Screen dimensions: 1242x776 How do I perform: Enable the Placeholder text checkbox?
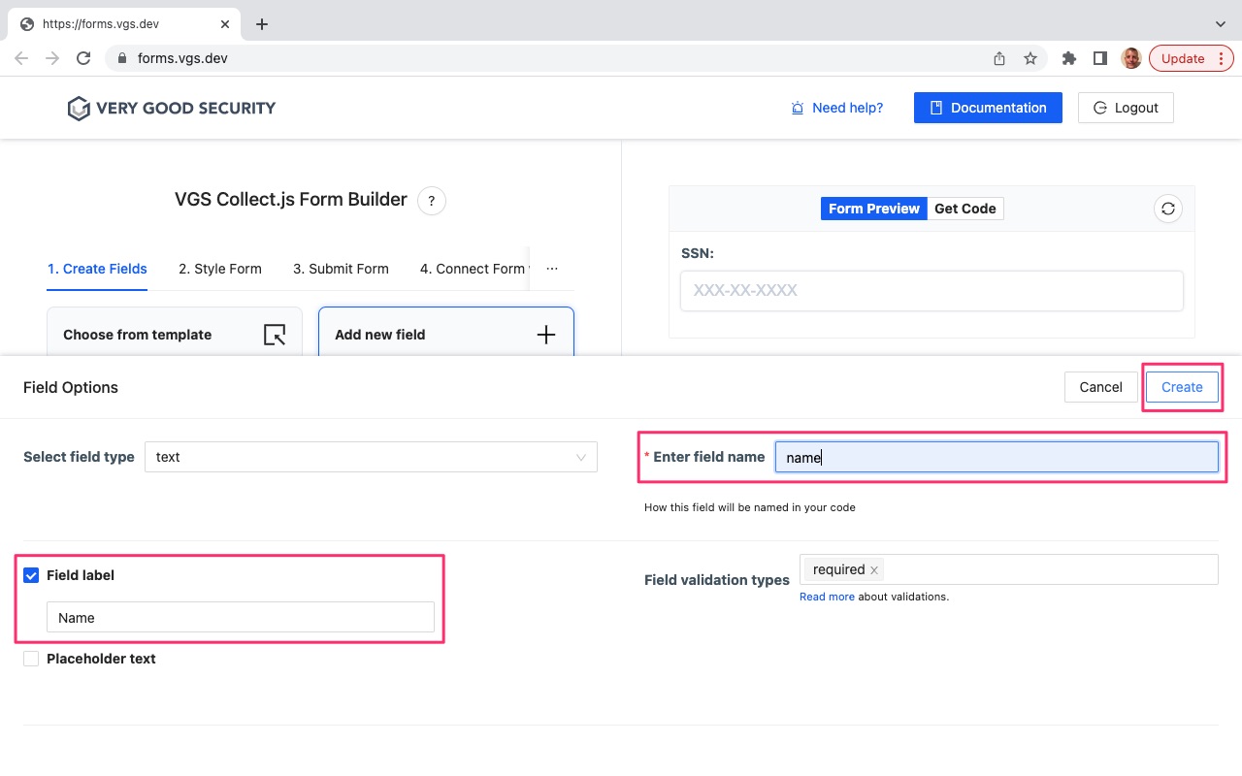[31, 659]
